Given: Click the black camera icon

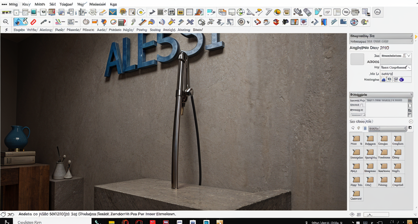Looking at the screenshot, I should click(x=285, y=22).
